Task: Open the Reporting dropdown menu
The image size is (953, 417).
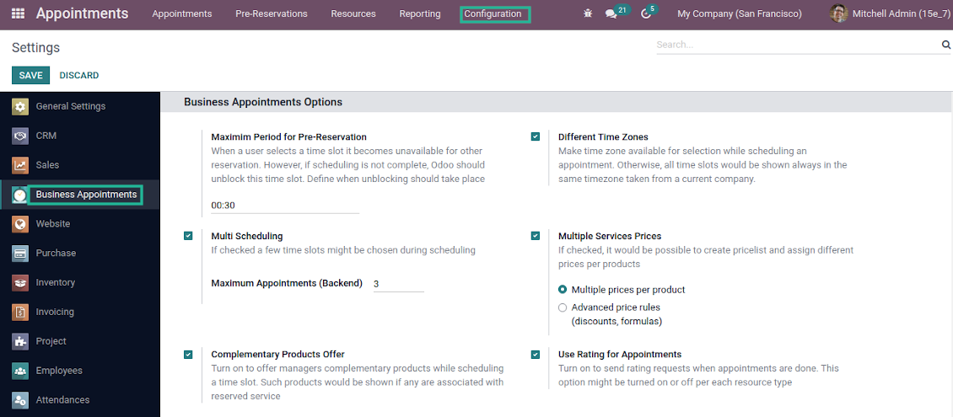Action: coord(419,14)
